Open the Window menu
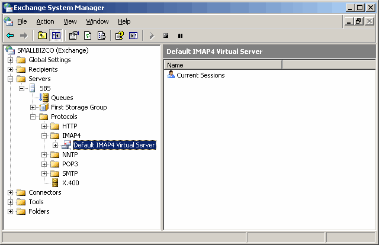Viewport: 379px width, 245px height. [97, 21]
